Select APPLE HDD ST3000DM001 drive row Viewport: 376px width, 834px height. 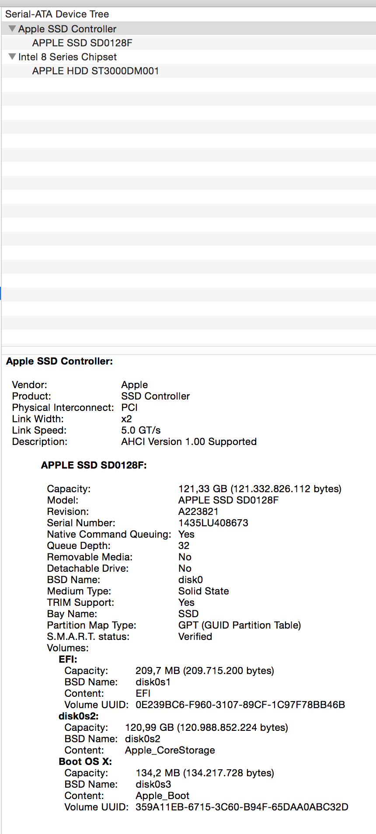[189, 71]
